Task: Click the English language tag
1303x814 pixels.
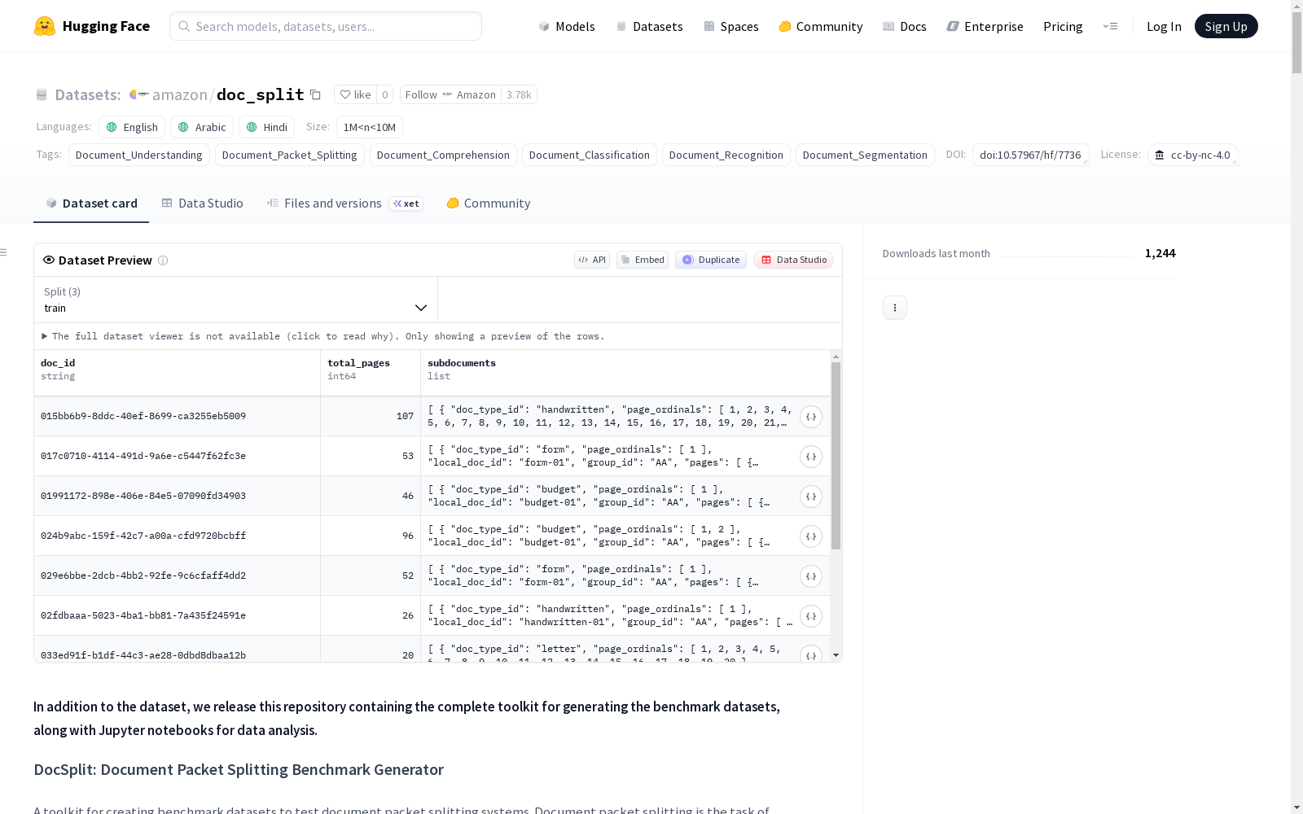Action: (x=132, y=127)
